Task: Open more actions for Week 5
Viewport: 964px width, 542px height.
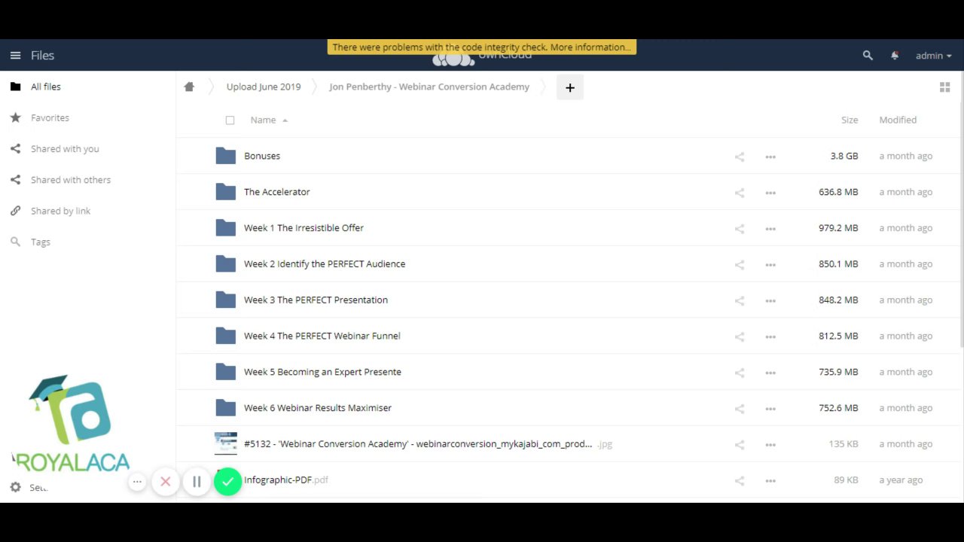Action: (770, 373)
